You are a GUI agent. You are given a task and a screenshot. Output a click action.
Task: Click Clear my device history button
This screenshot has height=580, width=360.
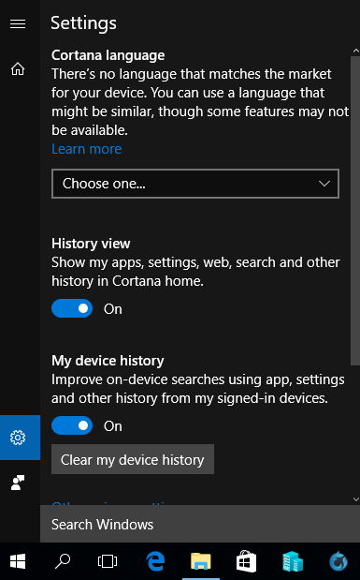[x=133, y=459]
